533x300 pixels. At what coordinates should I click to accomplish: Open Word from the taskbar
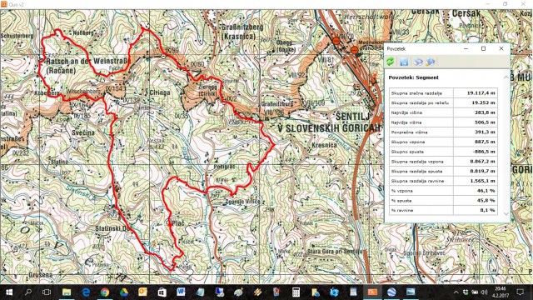pos(181,292)
